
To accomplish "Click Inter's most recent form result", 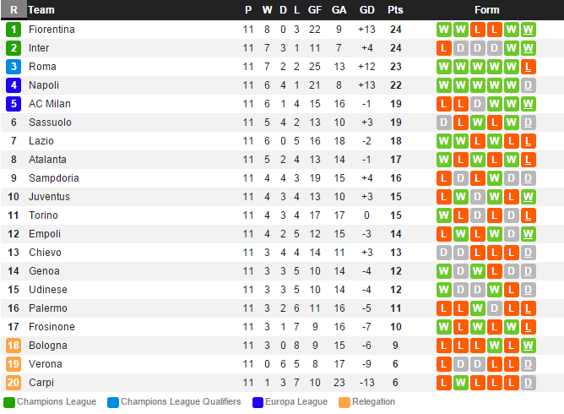I will point(528,48).
